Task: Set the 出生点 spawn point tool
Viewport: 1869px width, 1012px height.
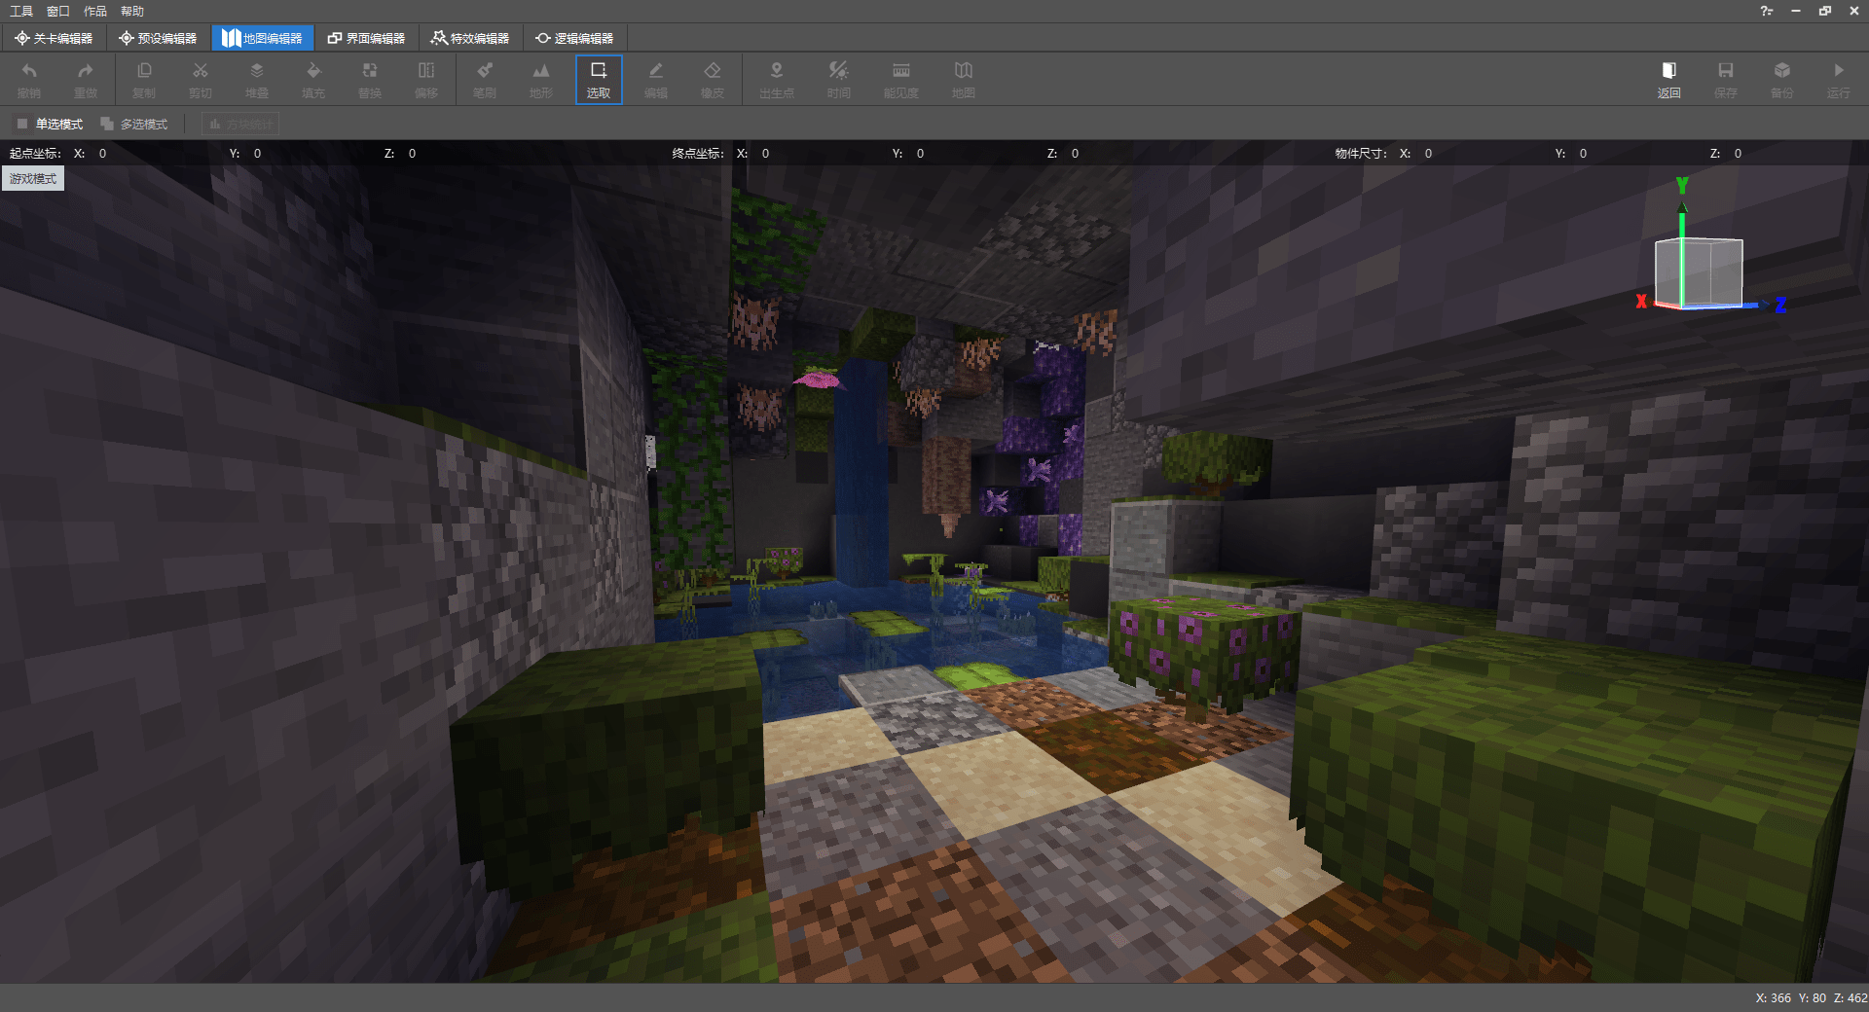Action: (x=777, y=79)
